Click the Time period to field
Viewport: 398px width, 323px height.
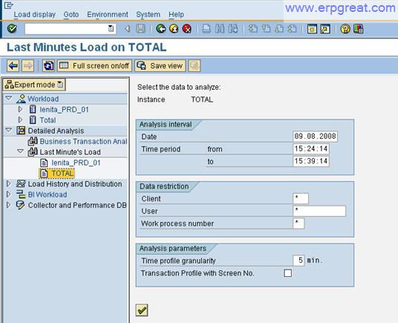point(311,161)
